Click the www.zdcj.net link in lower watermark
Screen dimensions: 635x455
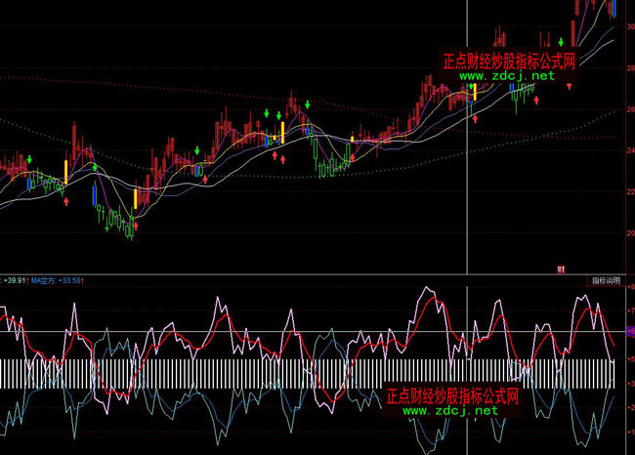point(449,411)
